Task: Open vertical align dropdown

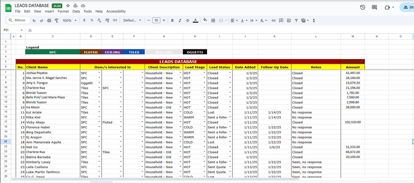Action: pyautogui.click(x=244, y=20)
